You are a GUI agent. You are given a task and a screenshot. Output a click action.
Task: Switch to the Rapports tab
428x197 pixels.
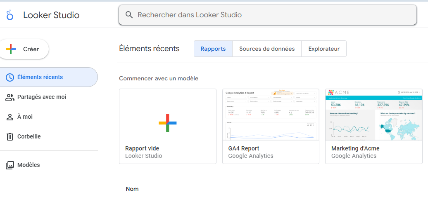point(213,49)
